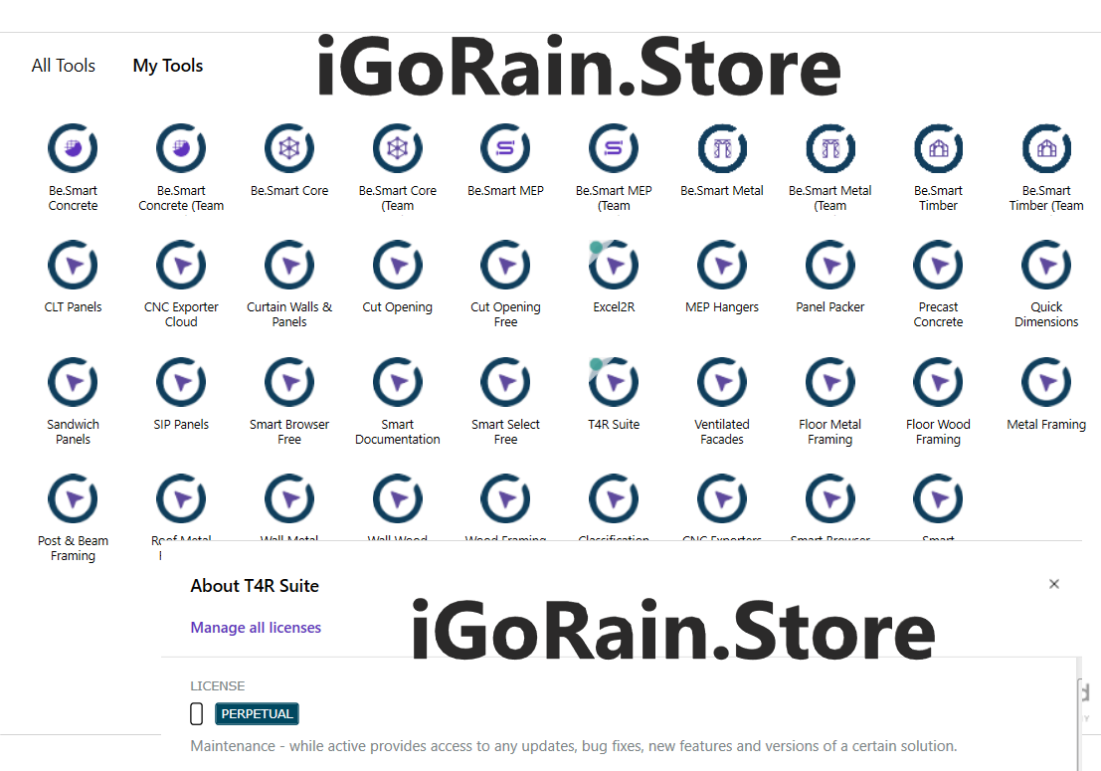Close the About T4R Suite panel

coord(1054,584)
